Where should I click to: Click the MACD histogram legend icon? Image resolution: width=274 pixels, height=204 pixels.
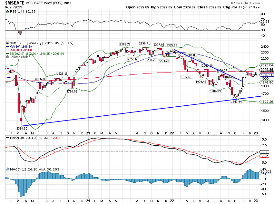click(7, 169)
